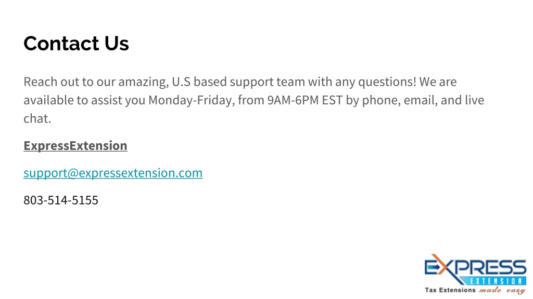
Task: Click the 'U.S' text in the paragraph
Action: point(181,81)
